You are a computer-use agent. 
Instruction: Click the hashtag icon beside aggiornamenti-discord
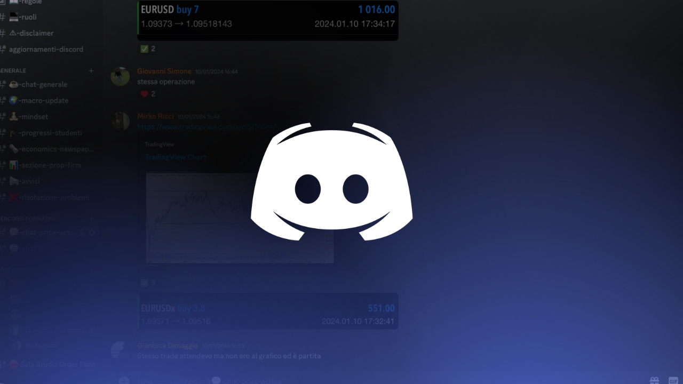coord(3,49)
